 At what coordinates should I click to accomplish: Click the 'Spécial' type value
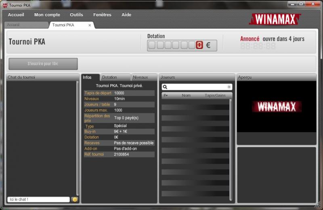[120, 126]
